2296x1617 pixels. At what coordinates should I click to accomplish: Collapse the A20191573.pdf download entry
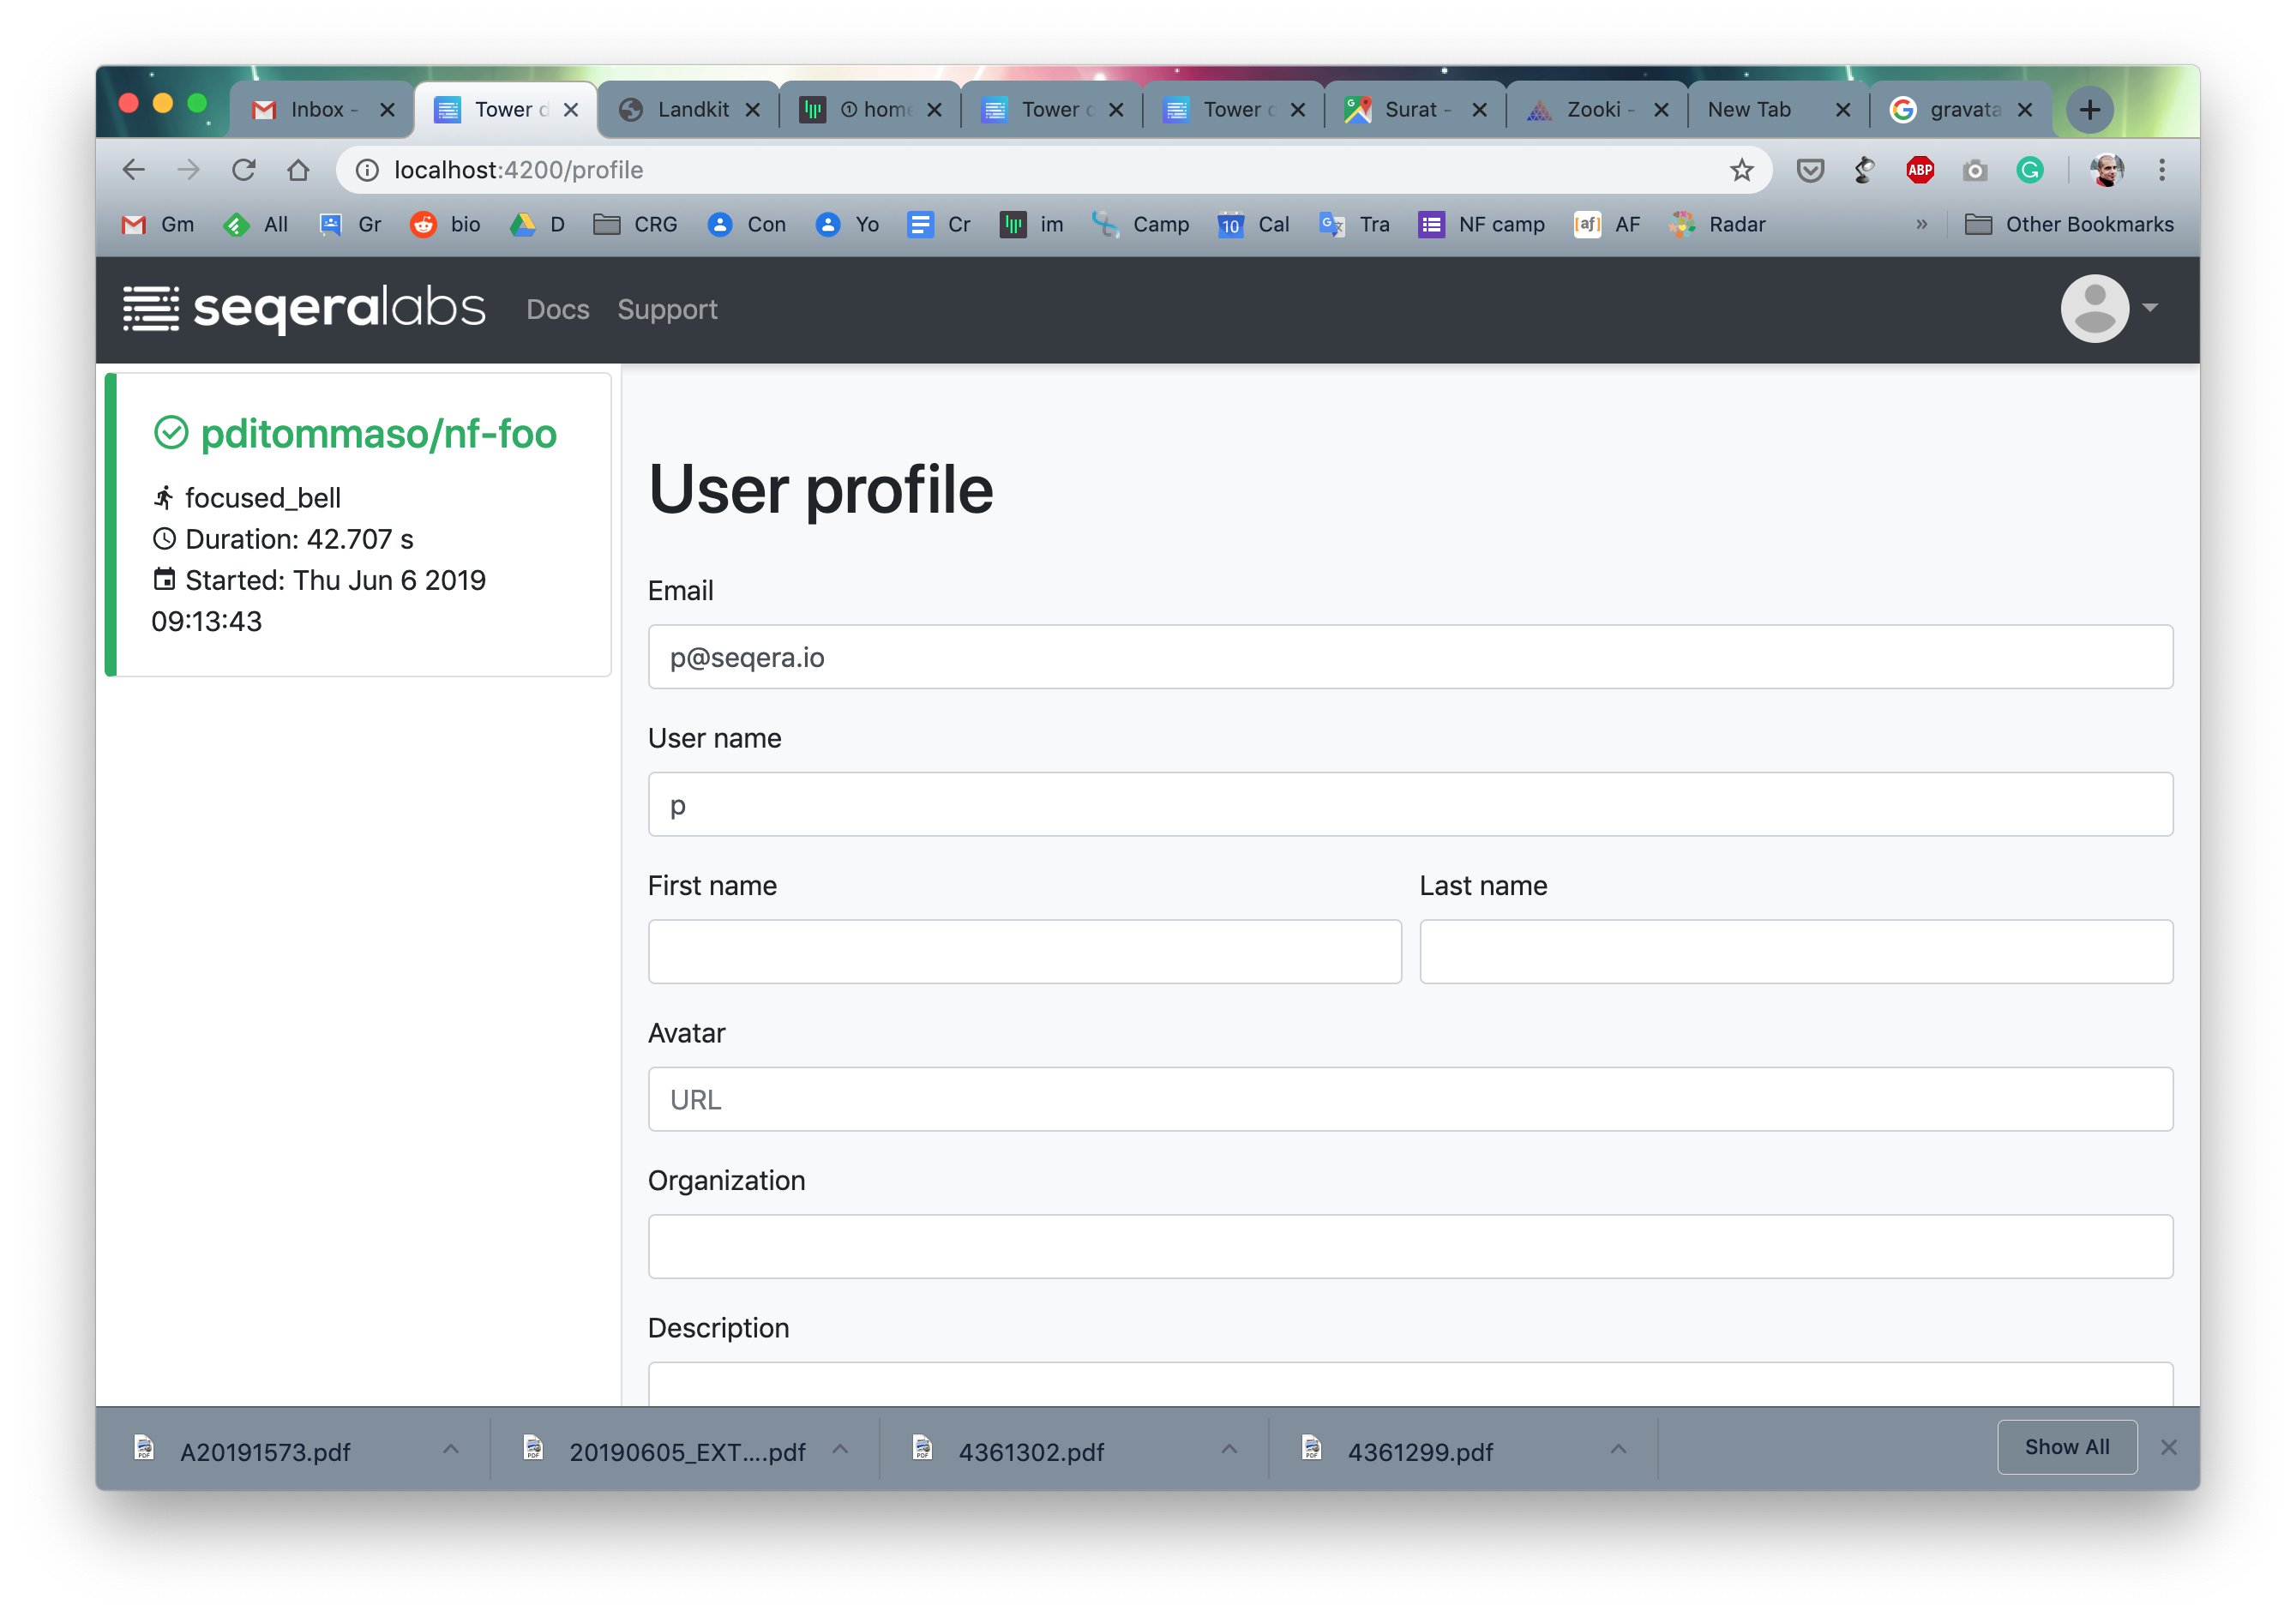click(451, 1448)
